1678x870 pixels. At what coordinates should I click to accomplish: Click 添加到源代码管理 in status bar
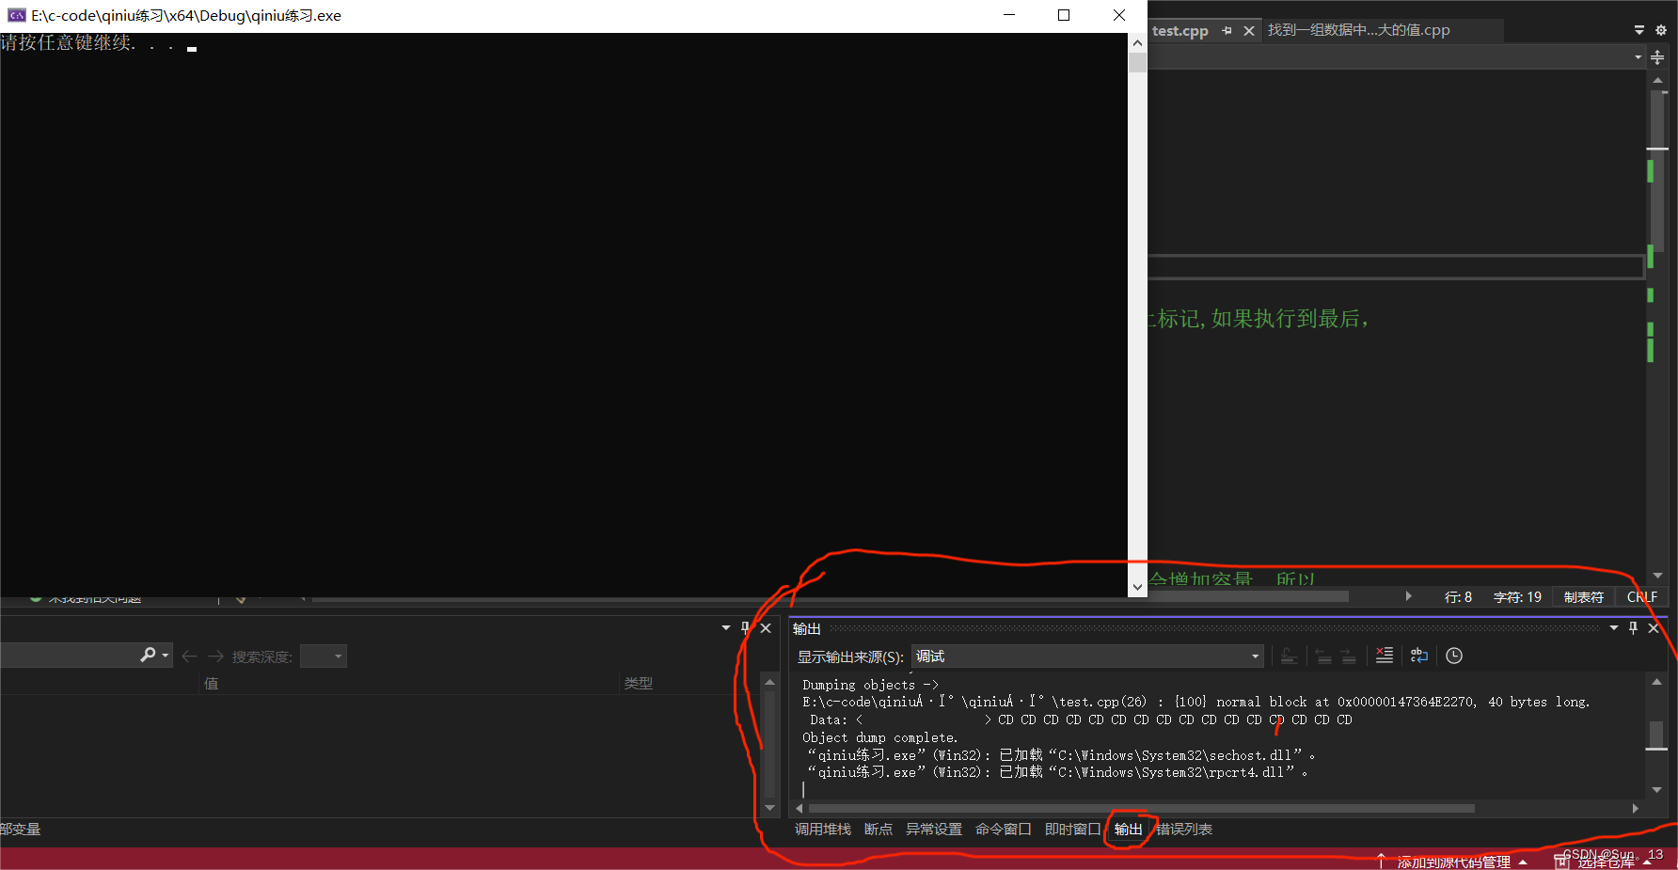[1454, 862]
